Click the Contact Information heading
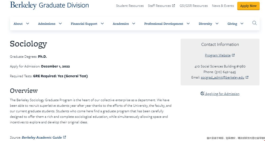The width and height of the screenshot is (265, 141). 220,45
